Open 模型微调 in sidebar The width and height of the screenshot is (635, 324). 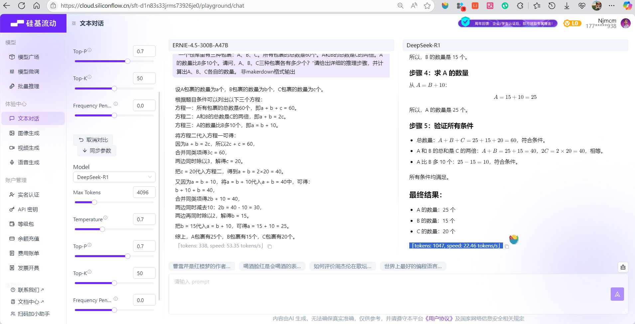pyautogui.click(x=33, y=72)
